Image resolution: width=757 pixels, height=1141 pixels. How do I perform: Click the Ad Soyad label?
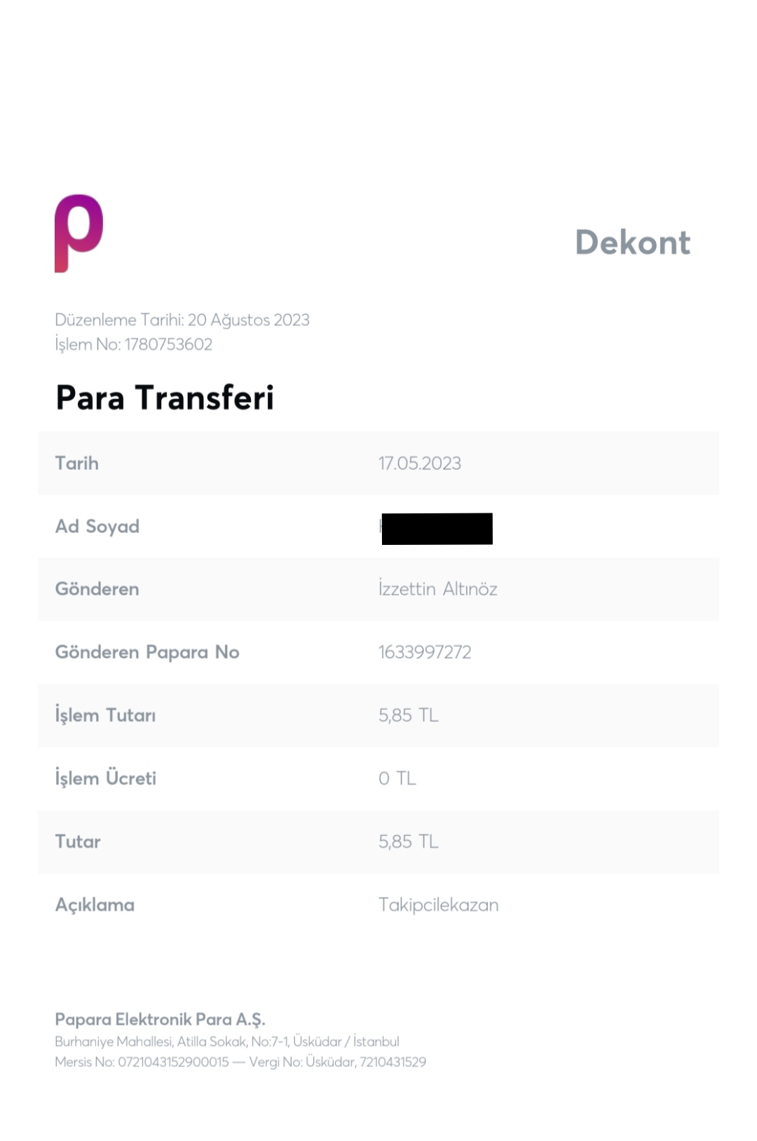97,527
